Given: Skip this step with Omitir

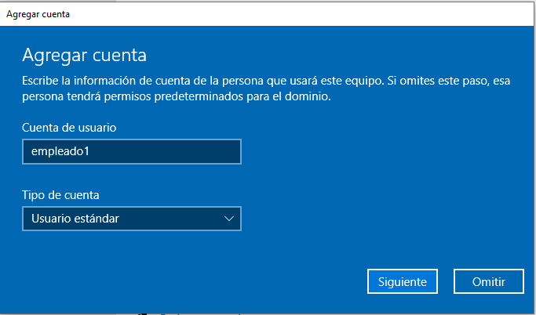Looking at the screenshot, I should (488, 281).
